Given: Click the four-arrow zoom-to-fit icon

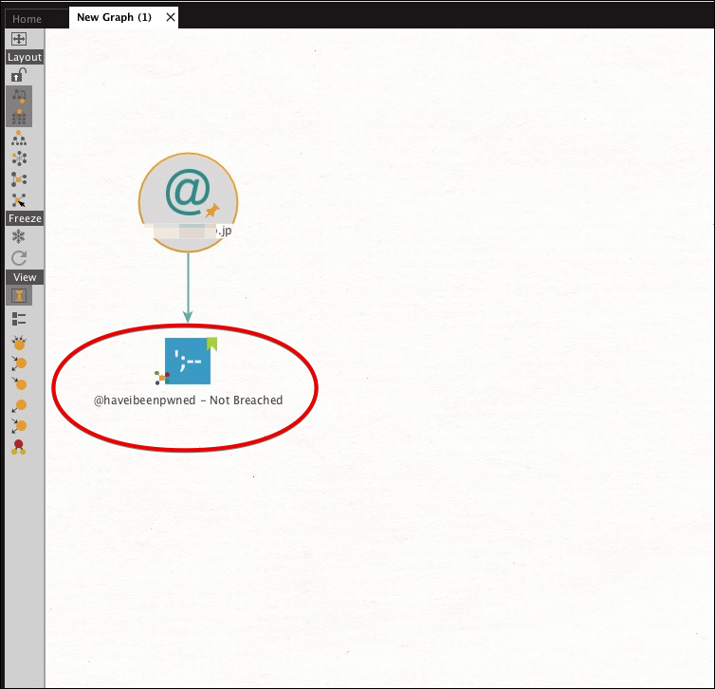Looking at the screenshot, I should click(x=19, y=39).
